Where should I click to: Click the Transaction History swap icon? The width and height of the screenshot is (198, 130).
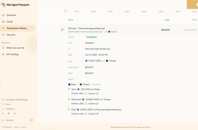[x=3, y=28]
